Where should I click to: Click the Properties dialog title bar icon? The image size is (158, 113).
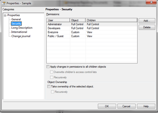[x=4, y=3]
